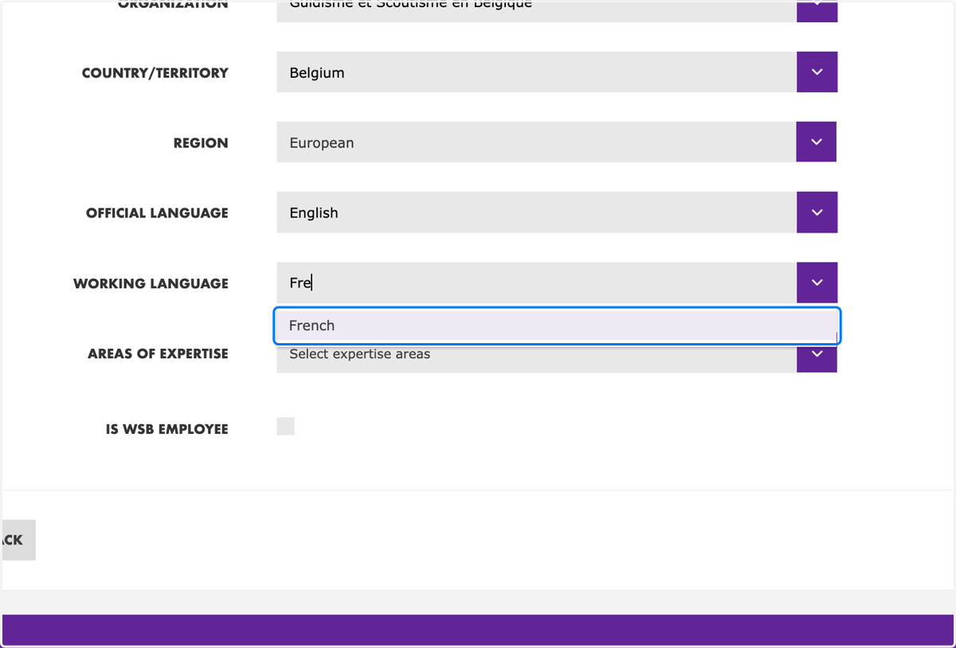Open the Country/Territory dropdown arrow
The width and height of the screenshot is (956, 648).
pos(817,72)
